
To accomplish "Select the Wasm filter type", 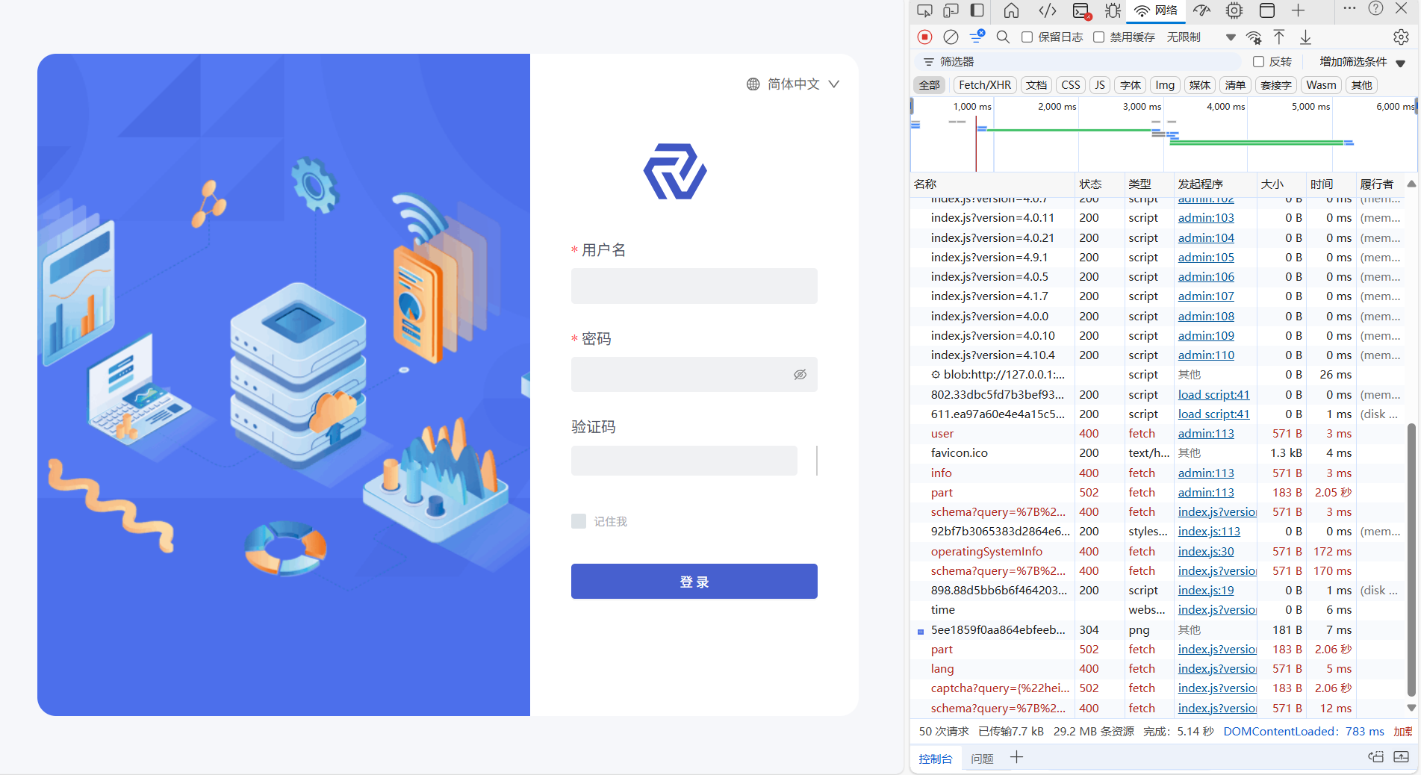I will pyautogui.click(x=1321, y=85).
